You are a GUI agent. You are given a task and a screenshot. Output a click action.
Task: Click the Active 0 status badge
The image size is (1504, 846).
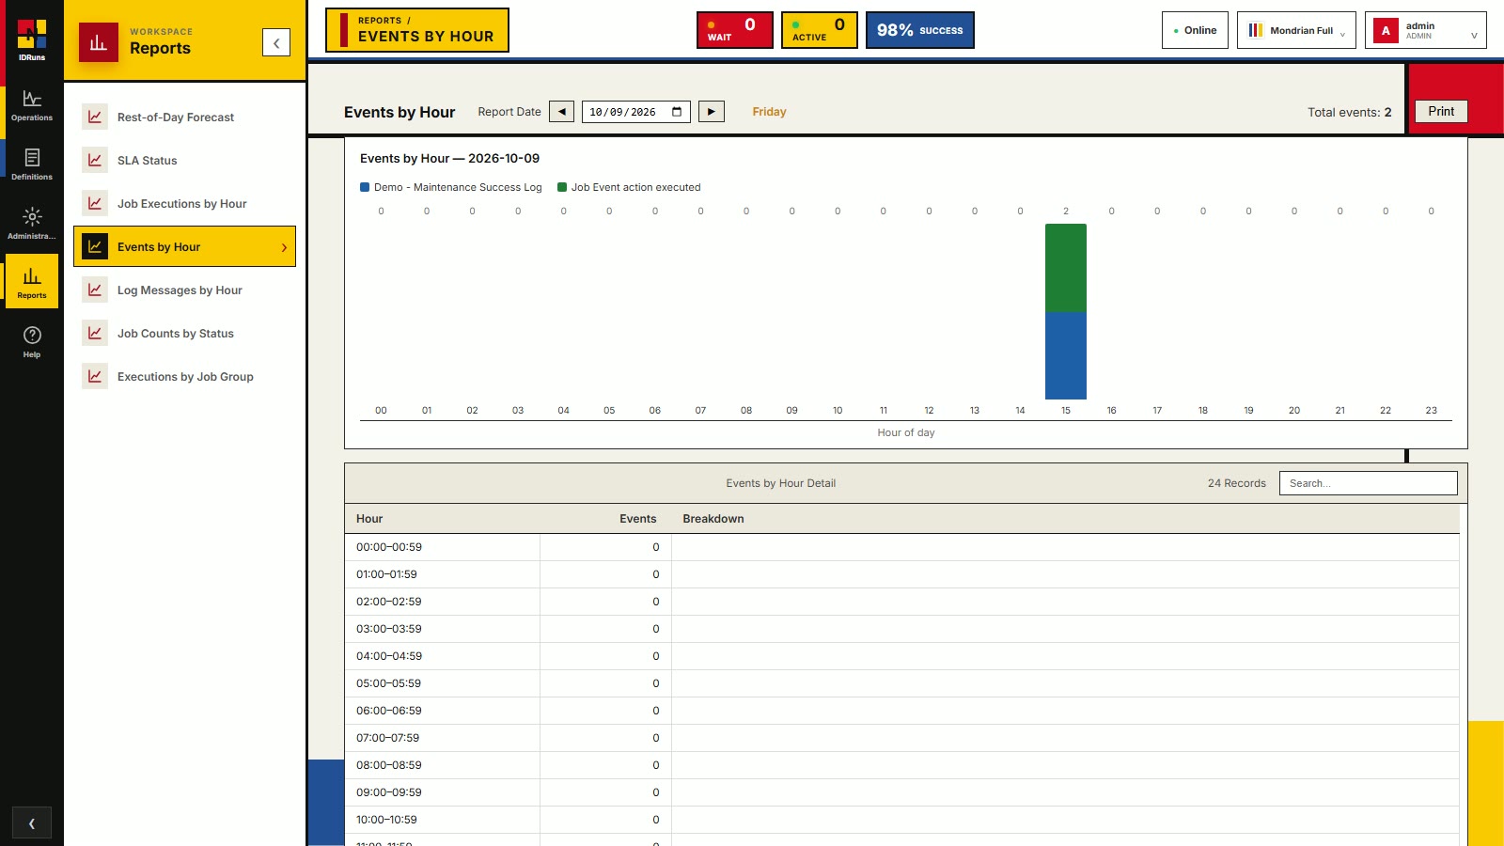(x=820, y=30)
